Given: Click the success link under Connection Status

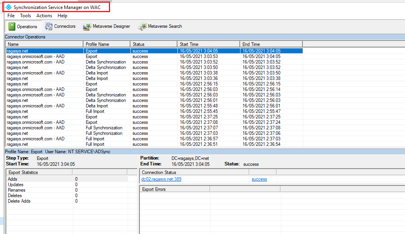Looking at the screenshot, I should (259, 179).
